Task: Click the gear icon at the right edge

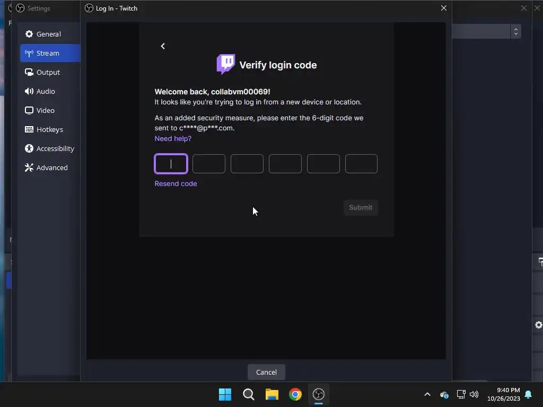Action: point(539,325)
